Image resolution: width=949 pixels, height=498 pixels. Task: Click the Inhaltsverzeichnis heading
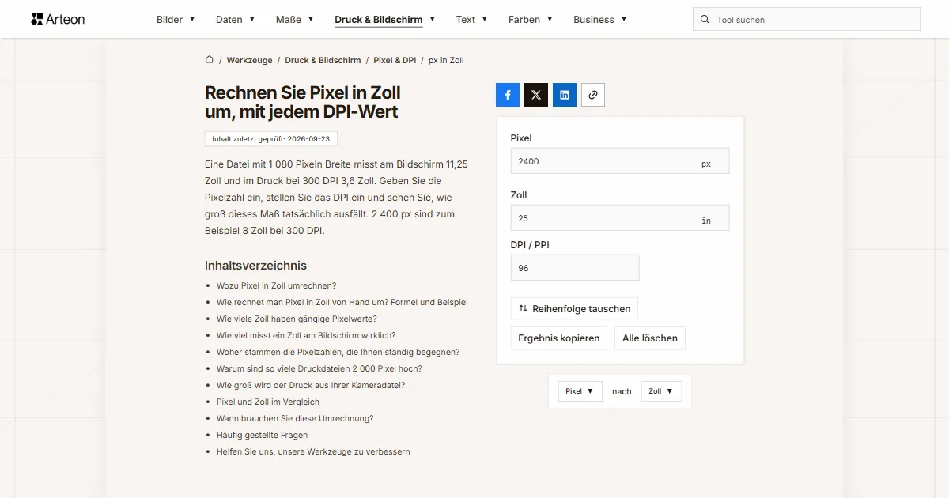(x=255, y=266)
